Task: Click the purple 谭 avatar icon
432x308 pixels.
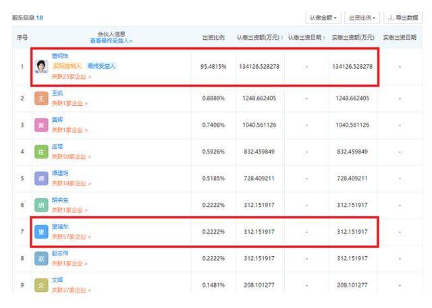Action: 41,179
